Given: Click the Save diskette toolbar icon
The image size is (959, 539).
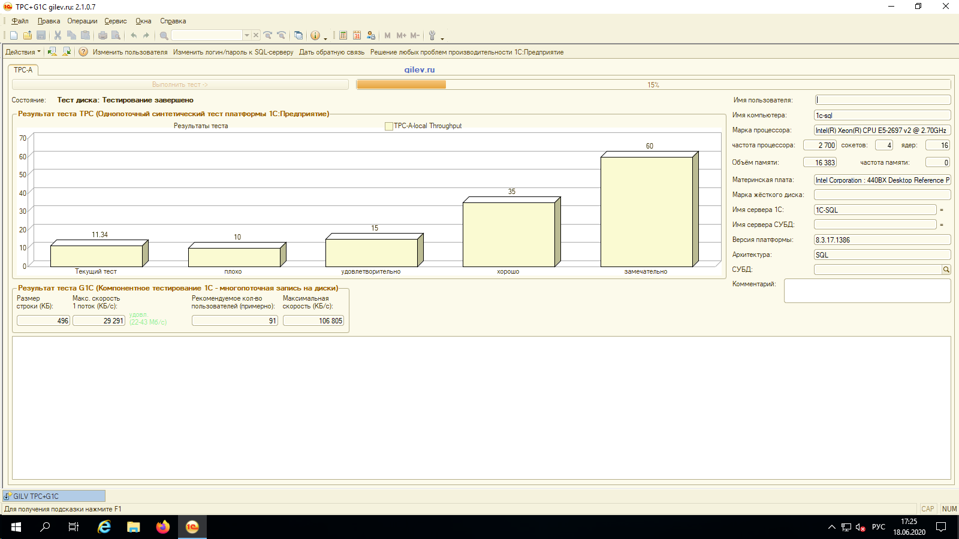Looking at the screenshot, I should click(41, 35).
